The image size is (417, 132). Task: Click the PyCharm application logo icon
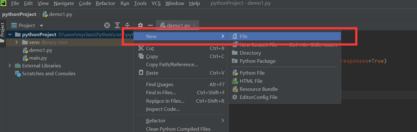(x=3, y=3)
